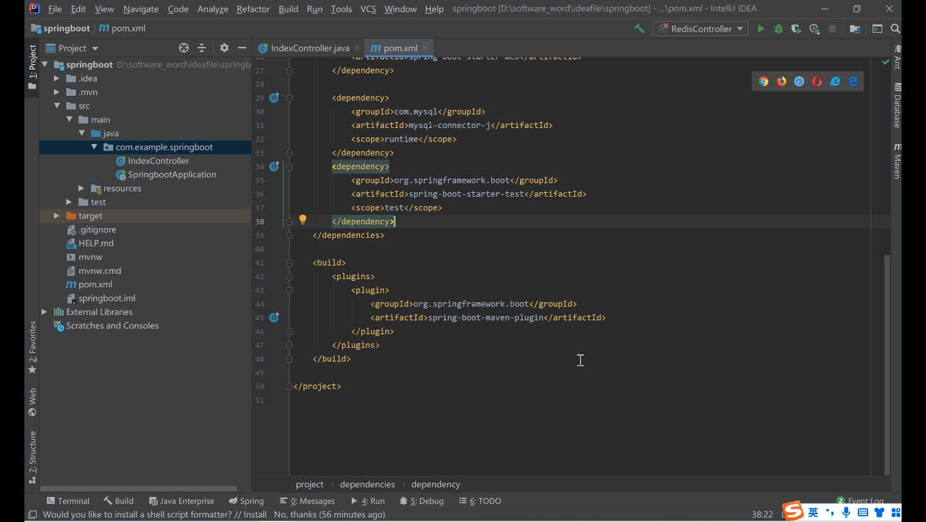
Task: Open the Refactor menu
Action: point(253,9)
